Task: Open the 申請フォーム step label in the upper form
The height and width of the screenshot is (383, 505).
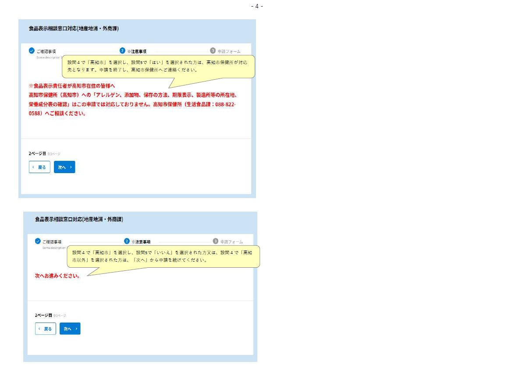Action: point(229,51)
